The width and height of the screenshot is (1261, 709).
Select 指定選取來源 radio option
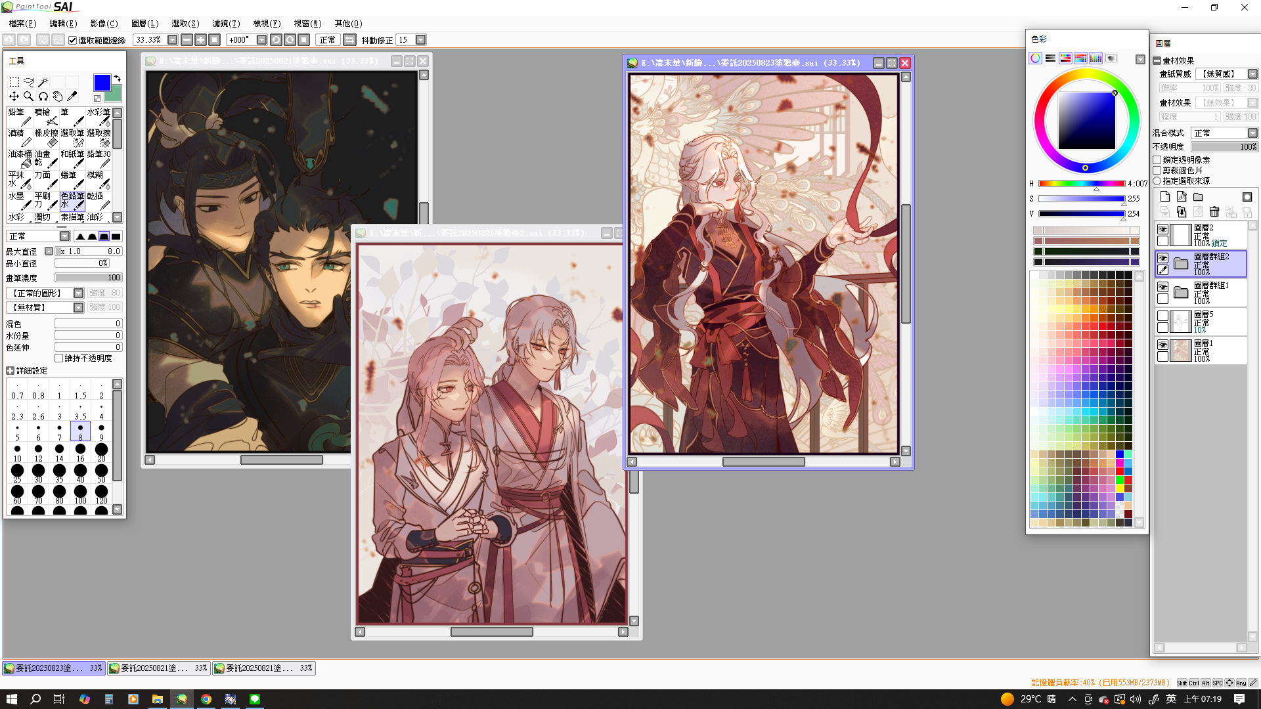[x=1157, y=181]
